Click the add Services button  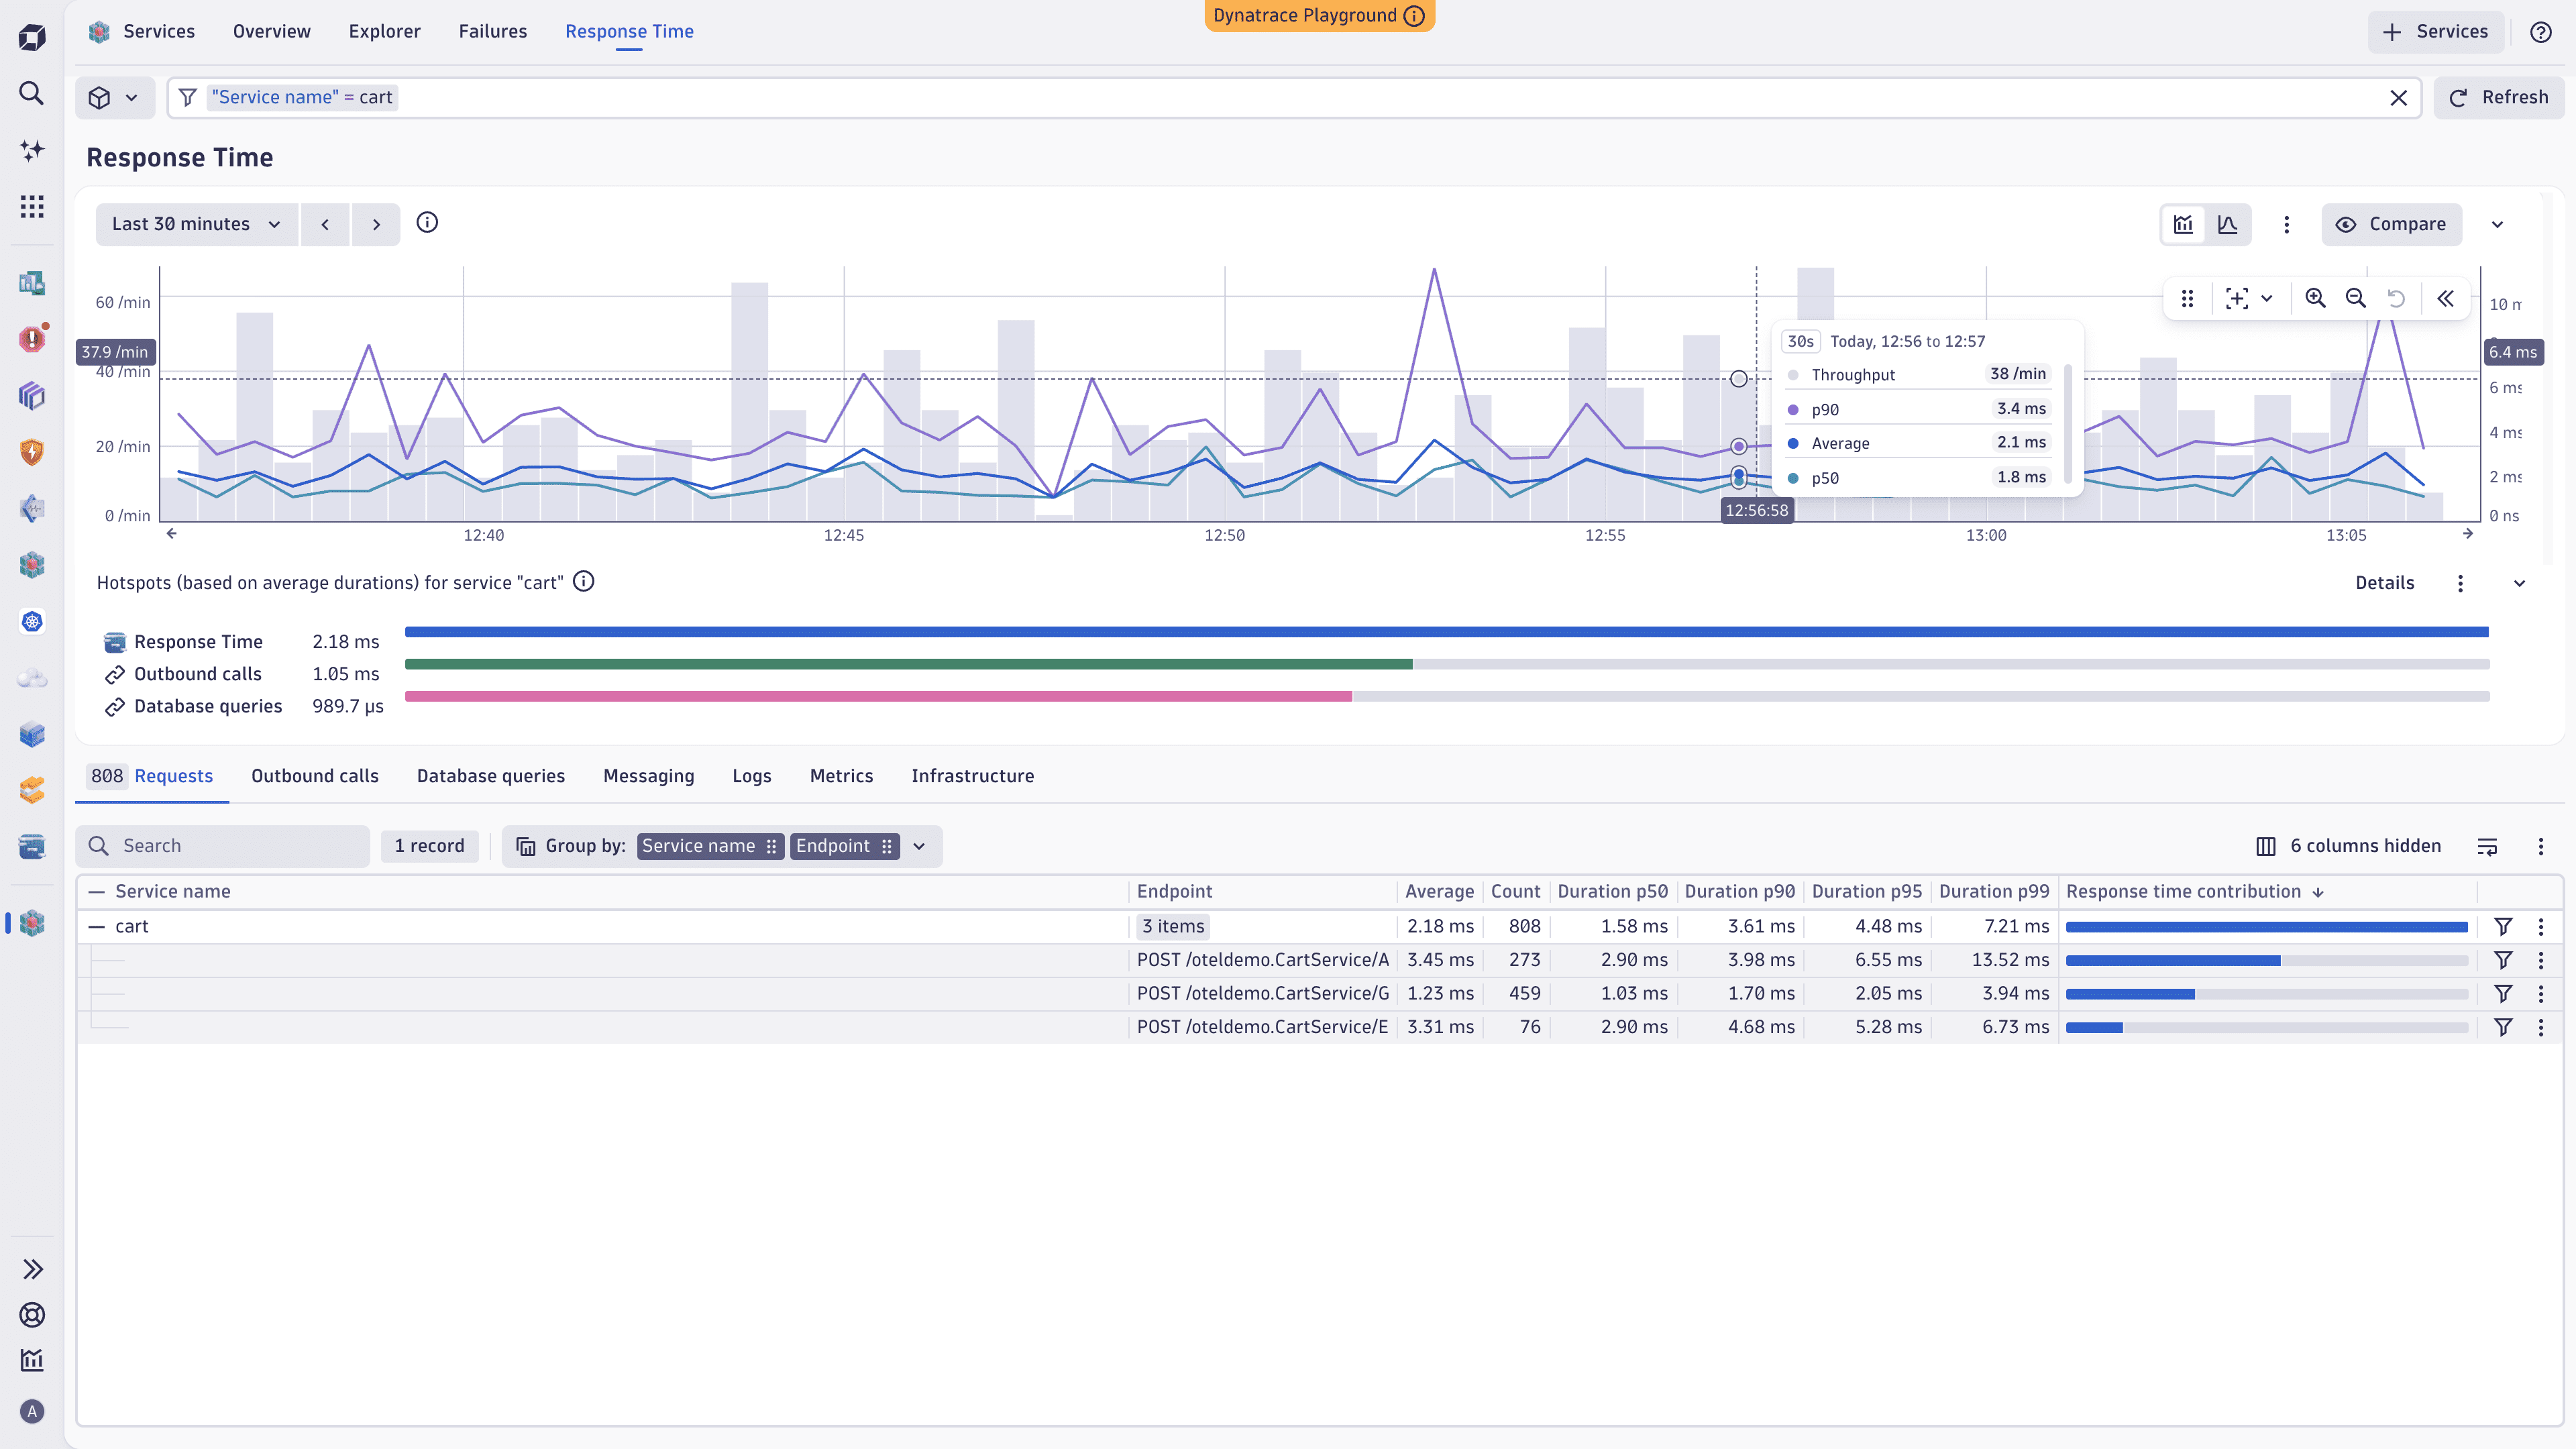(2435, 32)
